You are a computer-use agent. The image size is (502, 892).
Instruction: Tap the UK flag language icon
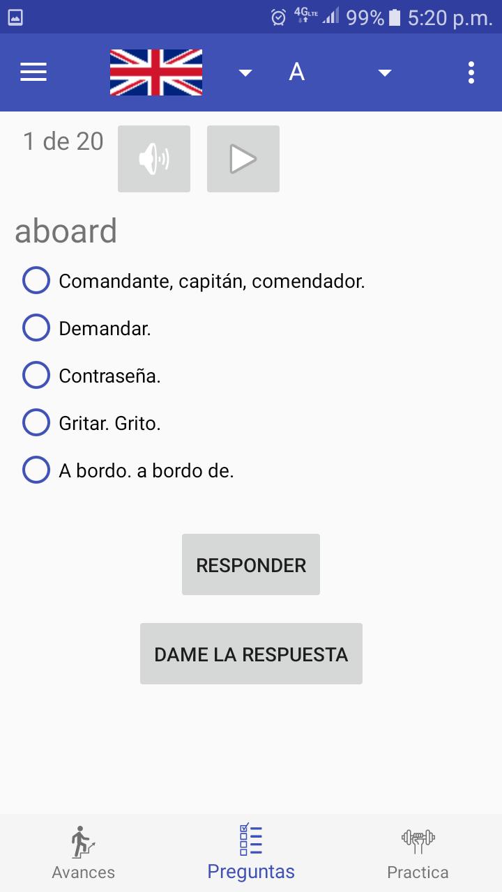(156, 72)
